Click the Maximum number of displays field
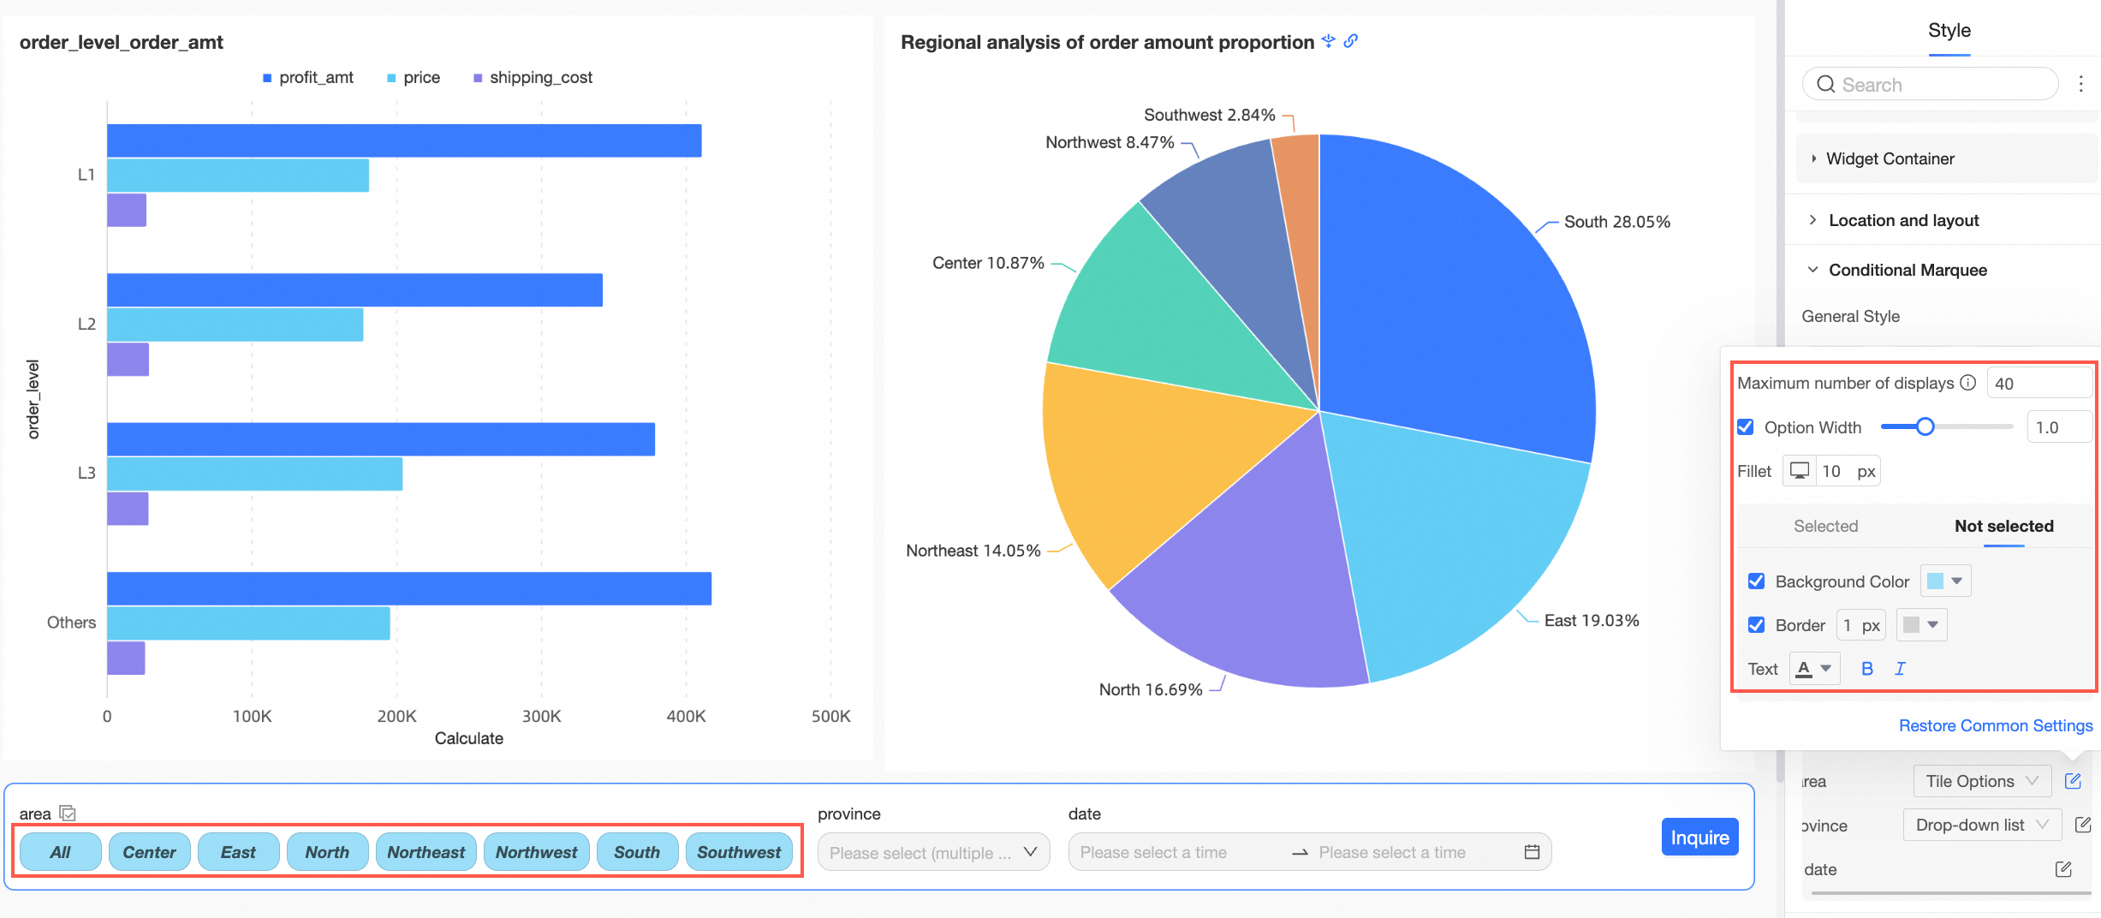The height and width of the screenshot is (918, 2101). [x=2040, y=383]
